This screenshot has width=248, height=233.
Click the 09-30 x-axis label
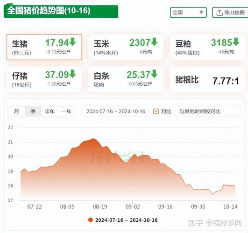(x=198, y=207)
